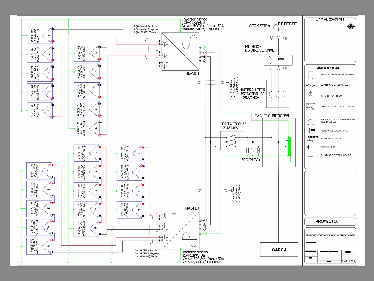Select the DC/AC inverter legend symbol
The height and width of the screenshot is (281, 374).
tap(310, 107)
